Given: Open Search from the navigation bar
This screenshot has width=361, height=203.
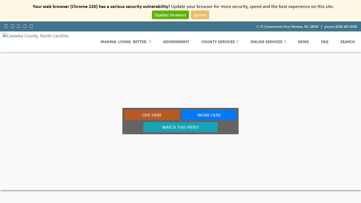Looking at the screenshot, I should [x=348, y=42].
